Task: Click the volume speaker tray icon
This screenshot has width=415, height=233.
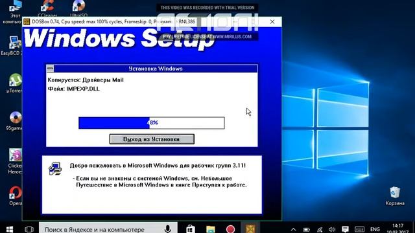Action: click(331, 229)
